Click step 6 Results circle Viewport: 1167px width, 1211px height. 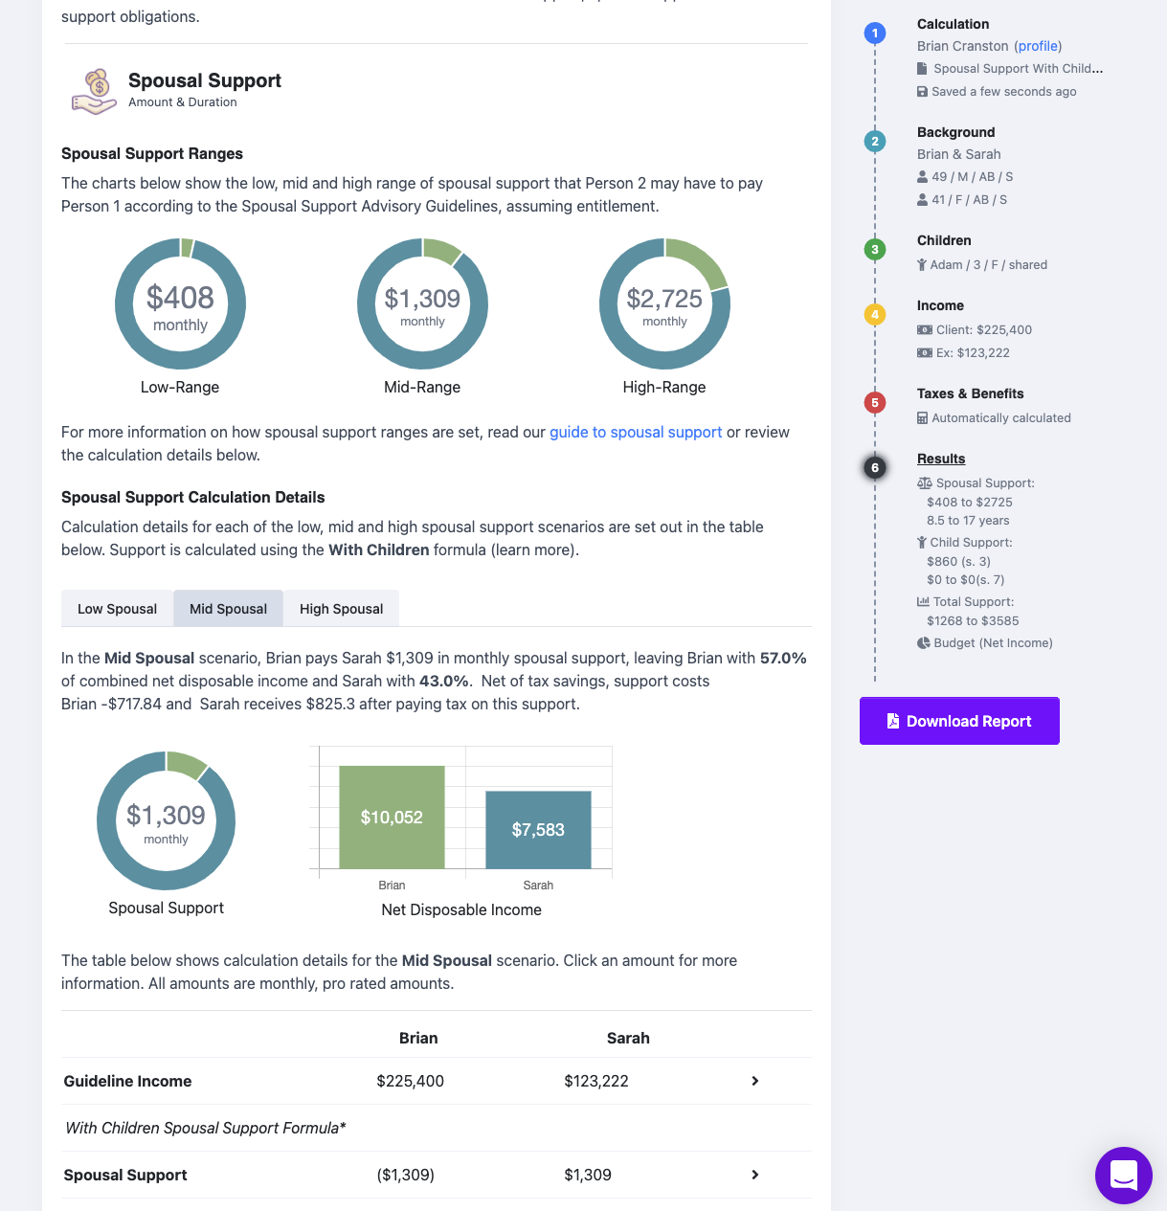(874, 468)
